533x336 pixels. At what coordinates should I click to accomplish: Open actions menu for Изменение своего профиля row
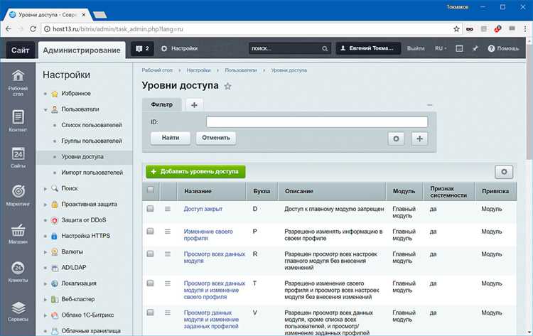click(168, 232)
